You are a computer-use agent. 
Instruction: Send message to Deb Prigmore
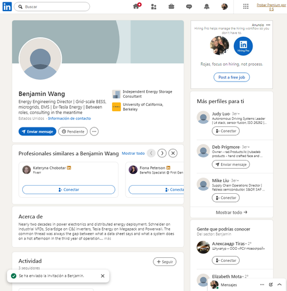230,165
